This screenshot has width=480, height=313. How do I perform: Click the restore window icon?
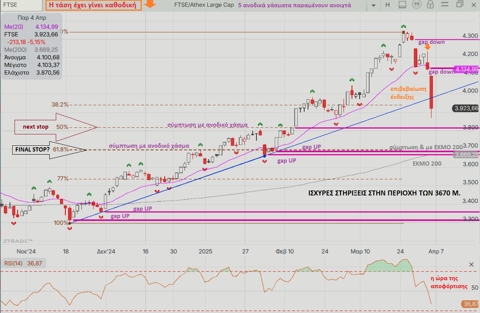pos(460,4)
